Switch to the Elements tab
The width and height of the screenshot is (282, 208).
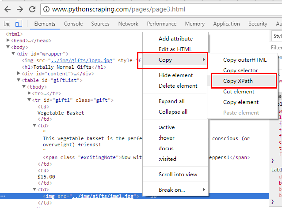(45, 24)
